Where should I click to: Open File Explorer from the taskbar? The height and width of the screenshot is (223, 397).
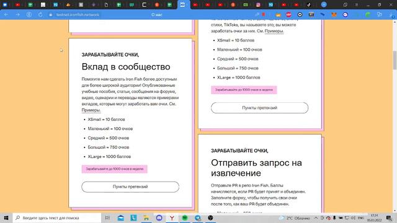tap(146, 217)
